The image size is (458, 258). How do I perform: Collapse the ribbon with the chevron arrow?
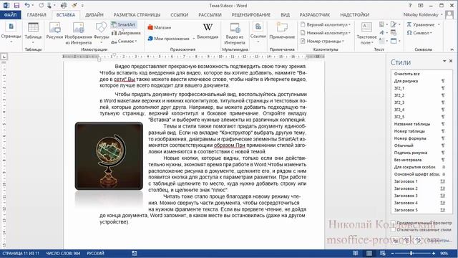coord(452,49)
